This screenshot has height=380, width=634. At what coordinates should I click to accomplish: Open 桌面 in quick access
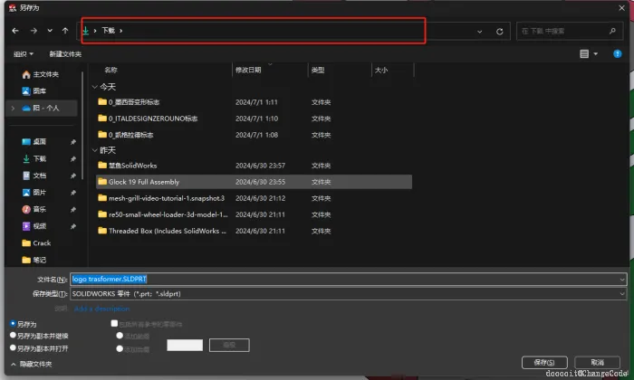click(x=34, y=142)
